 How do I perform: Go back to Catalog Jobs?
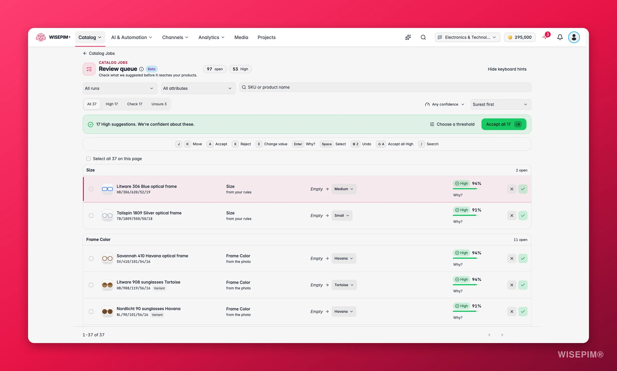click(99, 53)
